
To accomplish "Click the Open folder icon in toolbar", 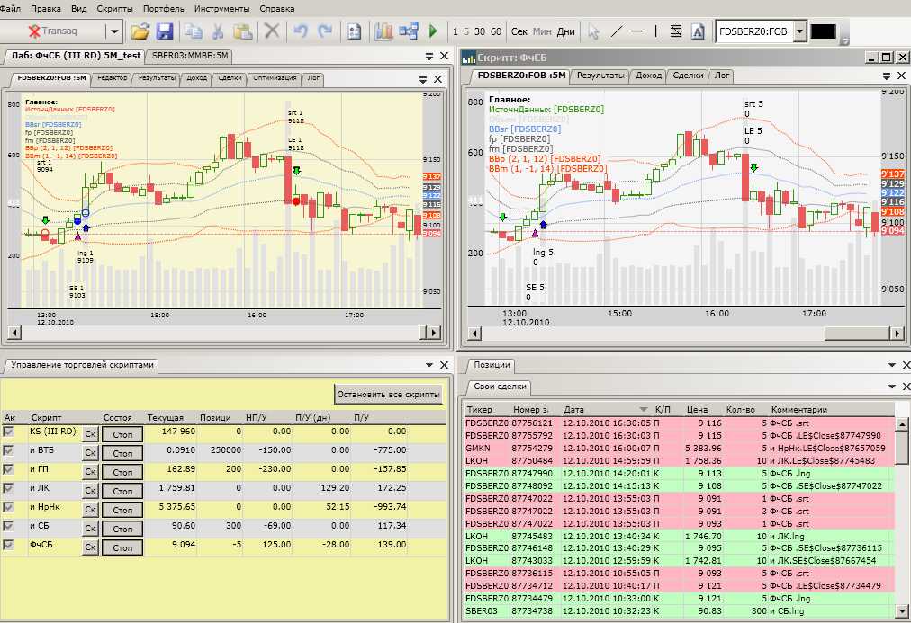I will pos(140,31).
